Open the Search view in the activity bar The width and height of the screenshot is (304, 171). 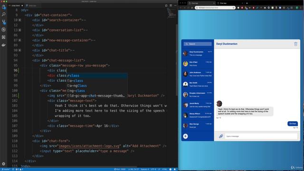pos(3,14)
